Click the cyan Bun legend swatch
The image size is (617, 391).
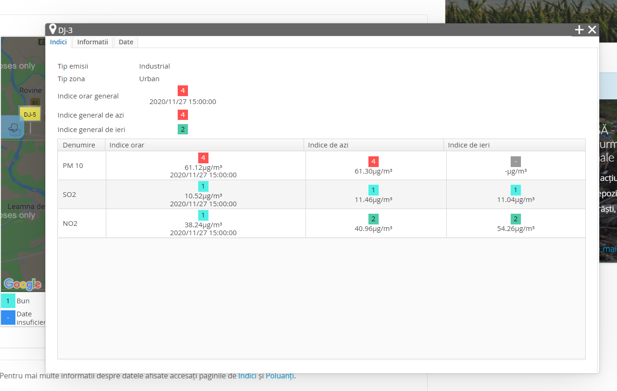(x=8, y=301)
